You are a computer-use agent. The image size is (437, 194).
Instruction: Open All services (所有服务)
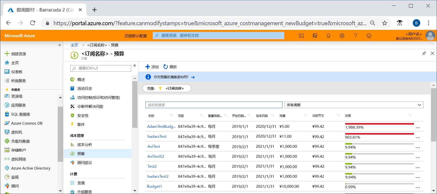click(x=15, y=81)
